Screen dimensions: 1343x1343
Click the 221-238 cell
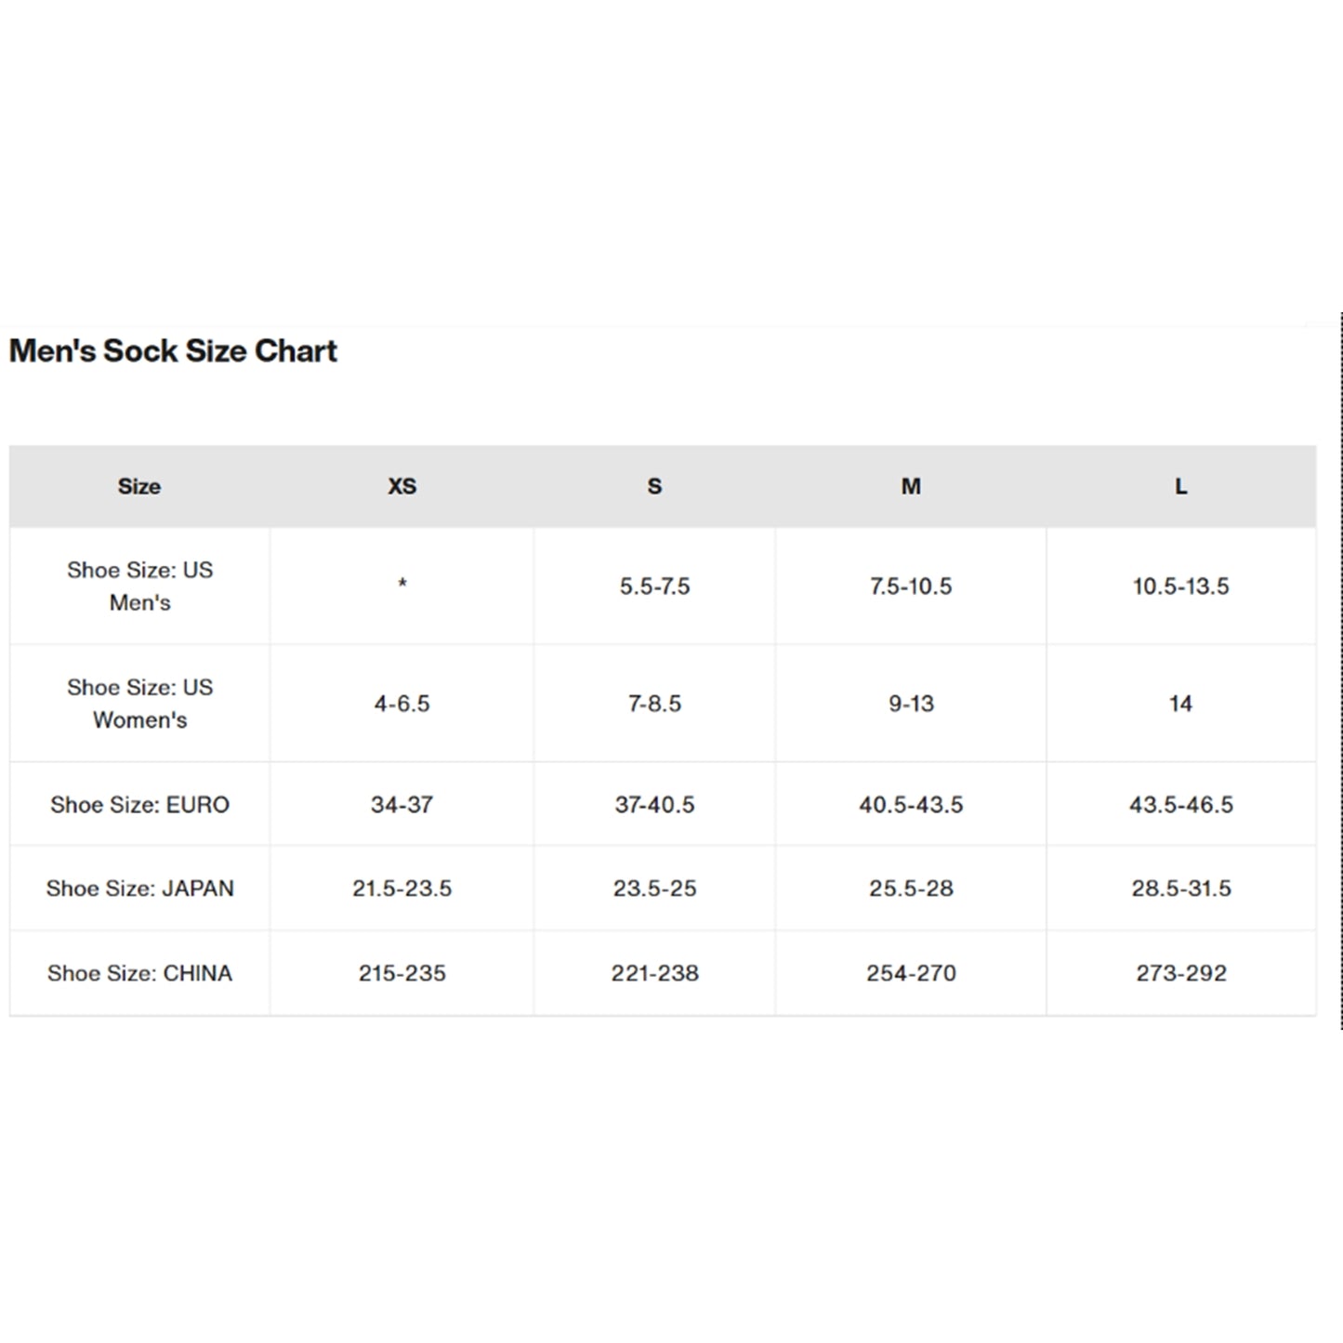coord(654,973)
